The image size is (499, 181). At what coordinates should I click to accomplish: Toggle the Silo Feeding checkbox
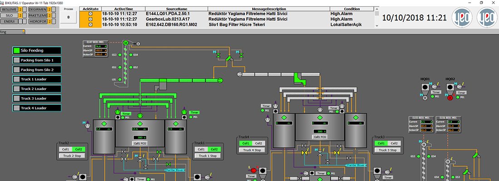[17, 50]
